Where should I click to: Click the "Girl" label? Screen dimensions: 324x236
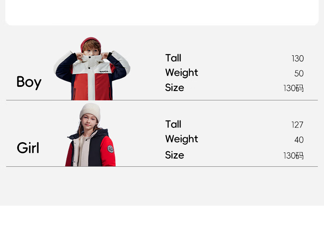pyautogui.click(x=28, y=148)
